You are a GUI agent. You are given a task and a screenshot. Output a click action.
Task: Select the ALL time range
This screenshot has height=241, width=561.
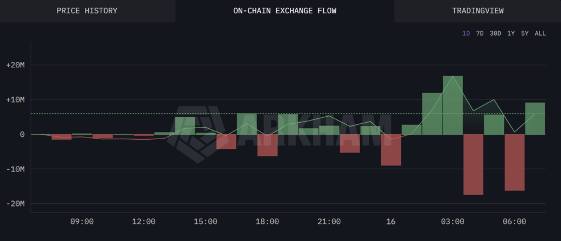[540, 33]
